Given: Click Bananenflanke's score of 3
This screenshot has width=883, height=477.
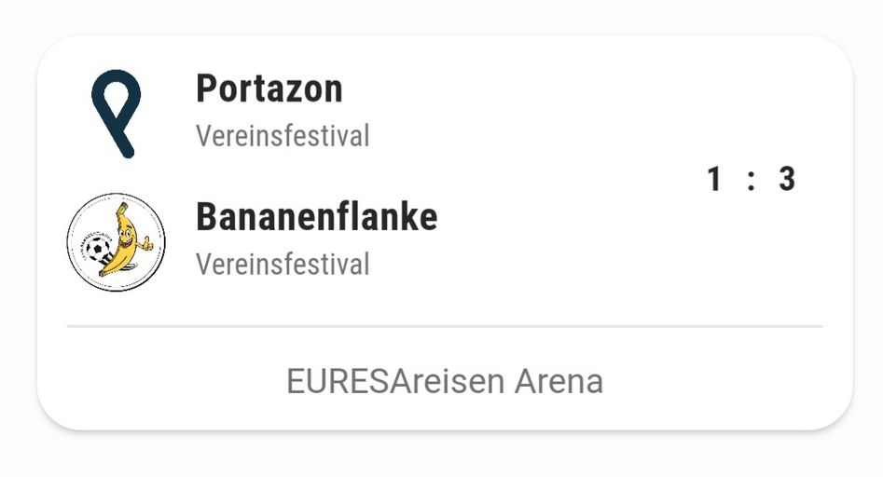Looking at the screenshot, I should [787, 179].
